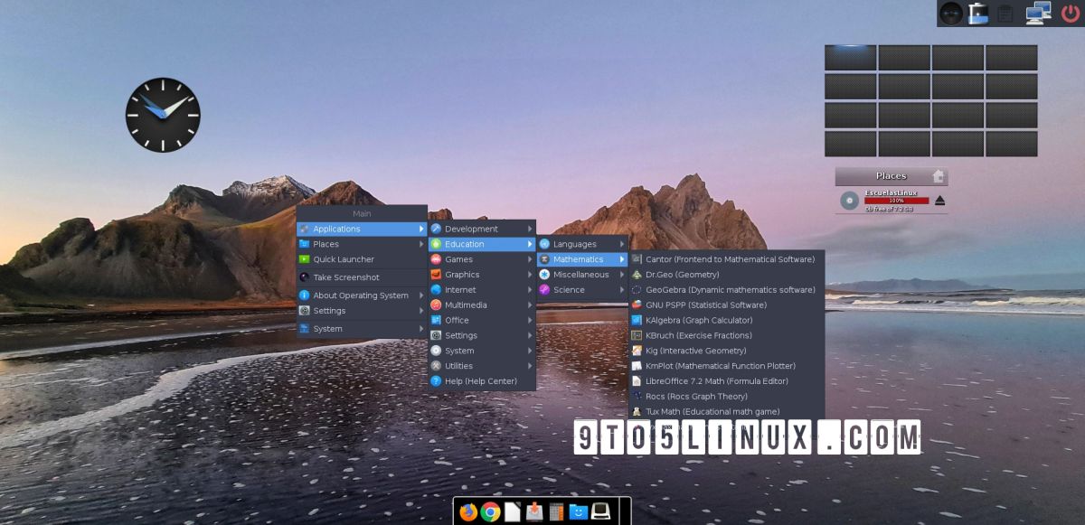The height and width of the screenshot is (525, 1085).
Task: Click the EscuelasLinux disc icon
Action: pos(849,201)
